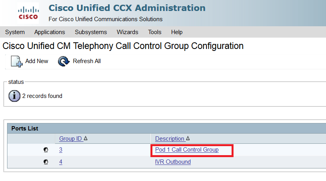The image size is (326, 181).
Task: Expand the Subsystems menu
Action: tap(91, 32)
